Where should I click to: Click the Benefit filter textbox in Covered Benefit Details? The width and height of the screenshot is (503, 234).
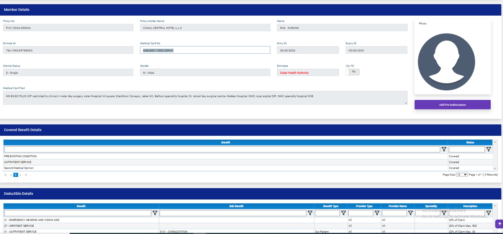click(x=222, y=149)
